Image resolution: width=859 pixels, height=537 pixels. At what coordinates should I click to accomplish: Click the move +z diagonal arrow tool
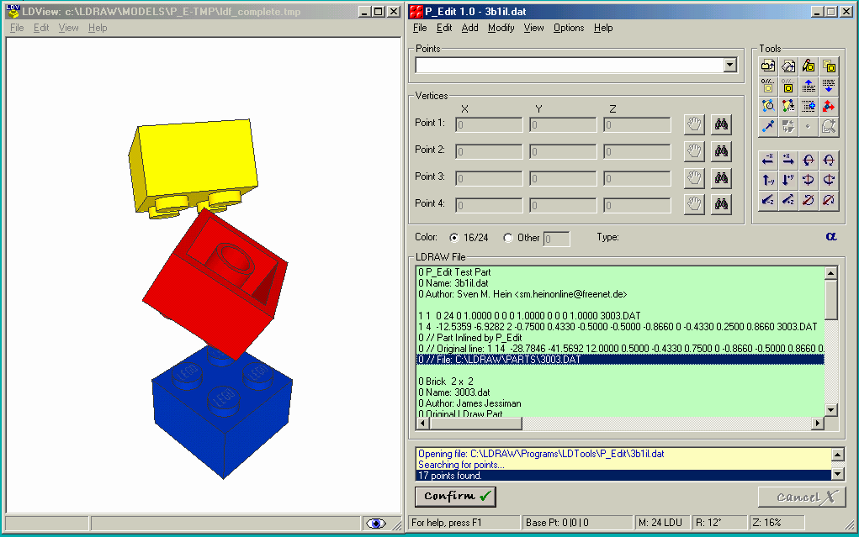tap(787, 200)
